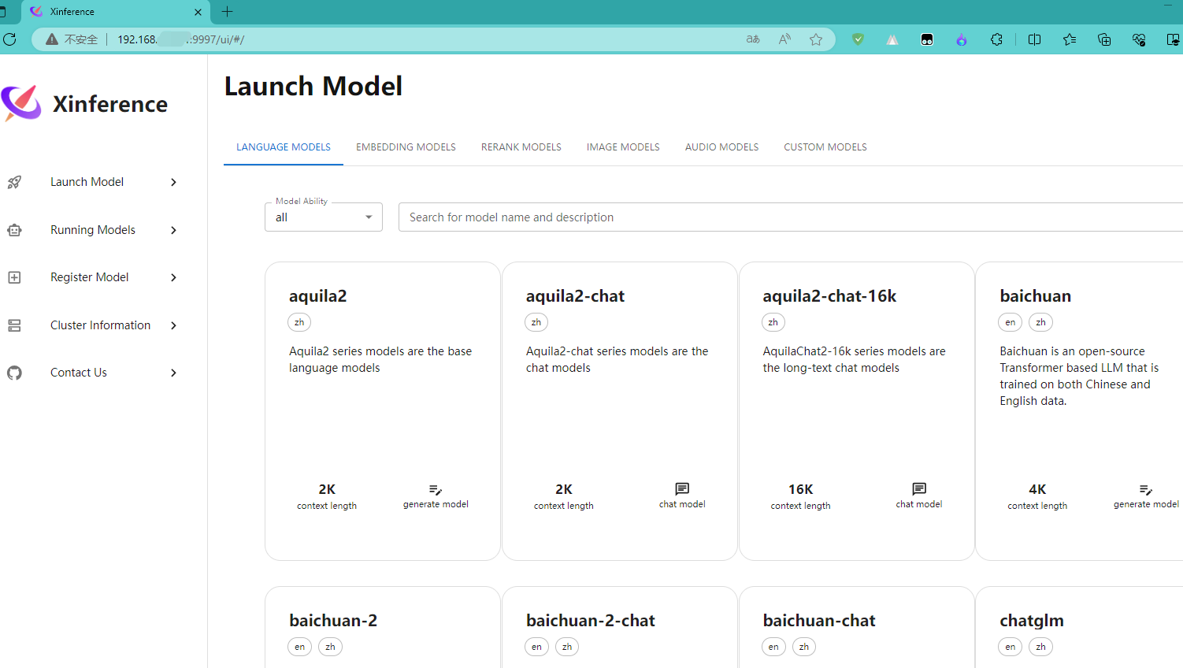Click the generate model icon on aquila2 card
Viewport: 1183px width, 668px height.
436,490
